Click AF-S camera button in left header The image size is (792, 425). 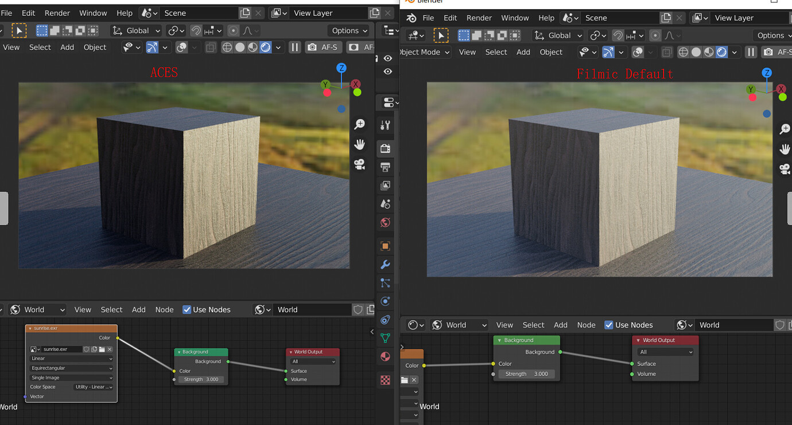[323, 47]
